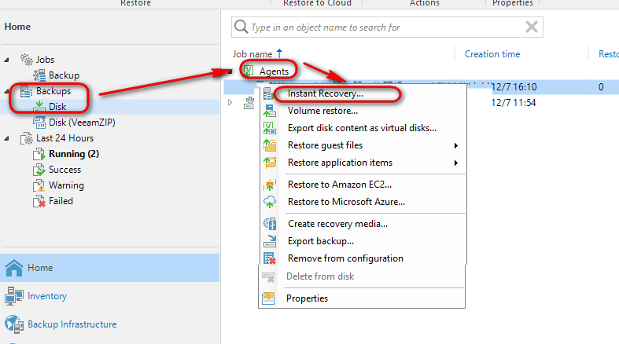Click the Disk download icon in tree
Image resolution: width=619 pixels, height=344 pixels.
[x=39, y=107]
